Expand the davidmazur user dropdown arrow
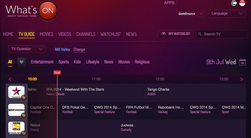The height and width of the screenshot is (138, 251). pos(201,14)
